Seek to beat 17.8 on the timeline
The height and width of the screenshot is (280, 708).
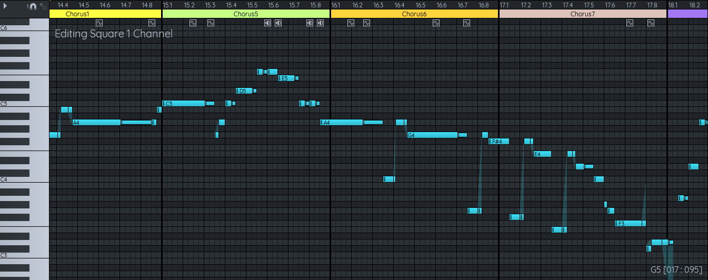[x=652, y=5]
